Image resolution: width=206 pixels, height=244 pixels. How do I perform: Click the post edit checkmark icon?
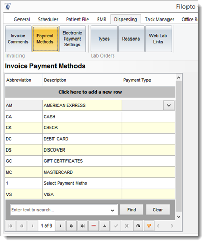[x=116, y=226]
